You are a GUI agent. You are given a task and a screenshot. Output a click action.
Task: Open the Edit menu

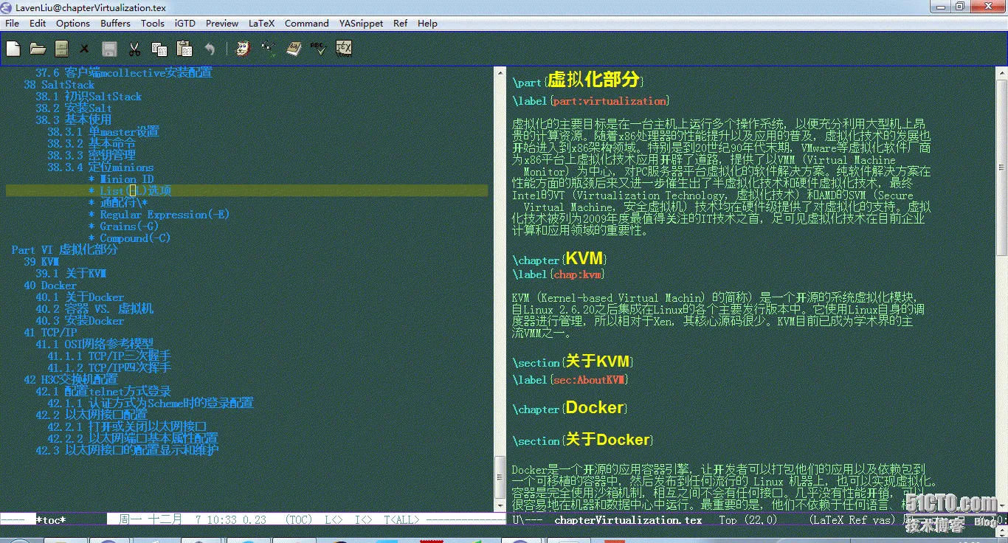[38, 23]
